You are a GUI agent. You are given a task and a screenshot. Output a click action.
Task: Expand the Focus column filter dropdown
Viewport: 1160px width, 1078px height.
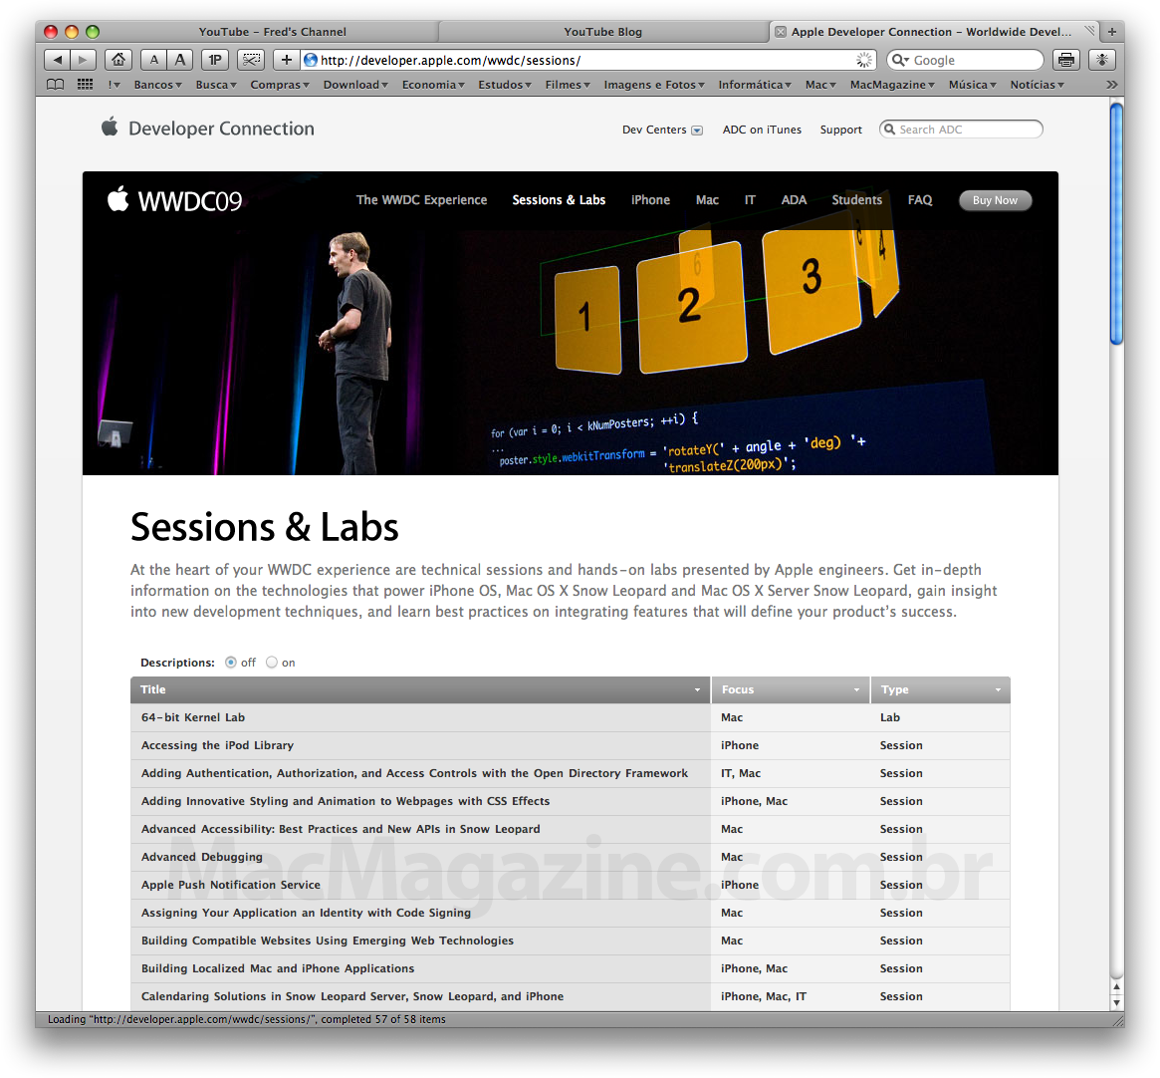[856, 690]
